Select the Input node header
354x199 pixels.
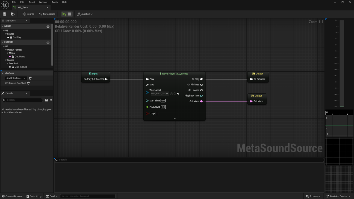(96, 74)
